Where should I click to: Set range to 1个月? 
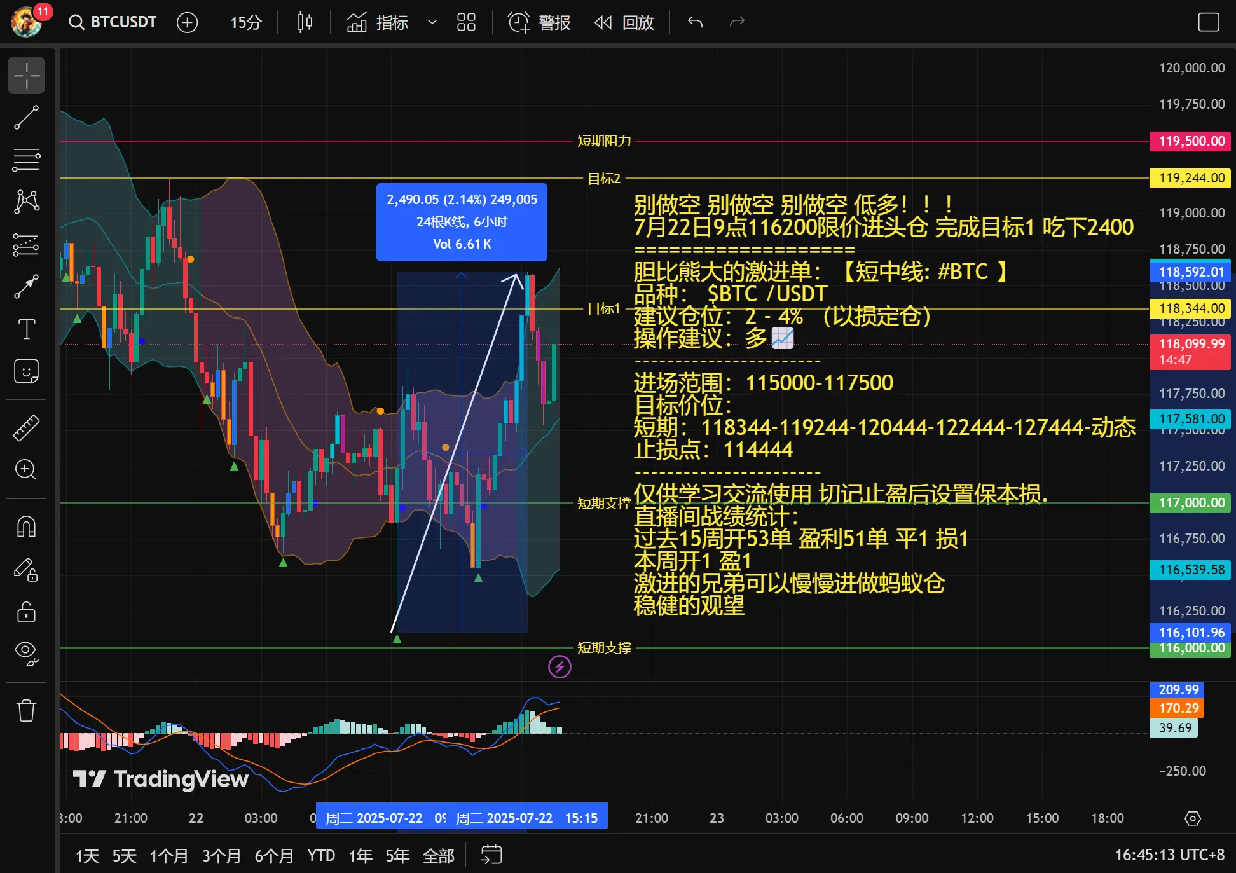click(169, 856)
